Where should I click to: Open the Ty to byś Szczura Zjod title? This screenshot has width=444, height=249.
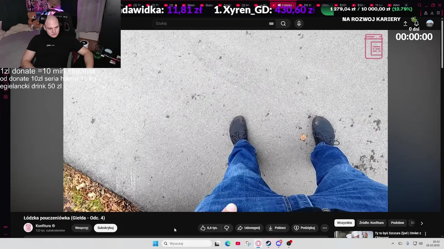(x=398, y=234)
